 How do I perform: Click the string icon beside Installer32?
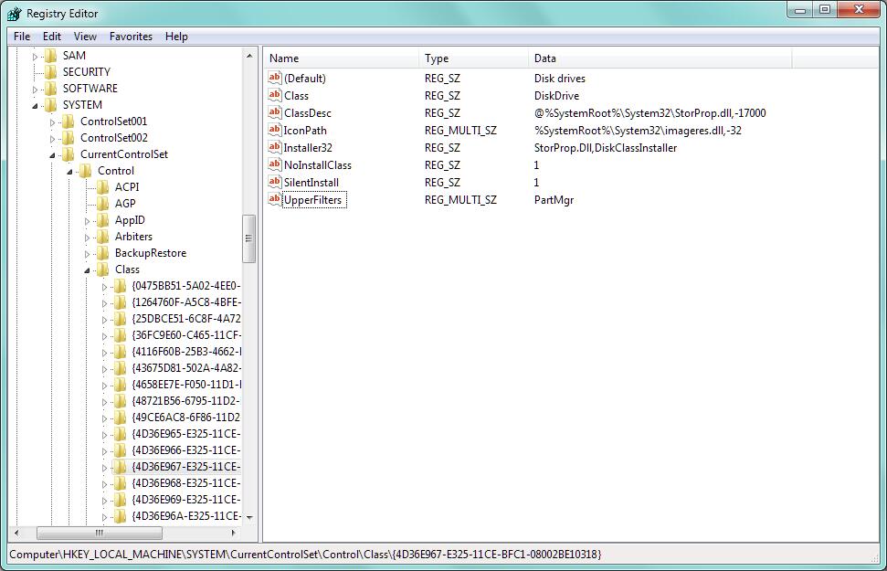coord(274,147)
